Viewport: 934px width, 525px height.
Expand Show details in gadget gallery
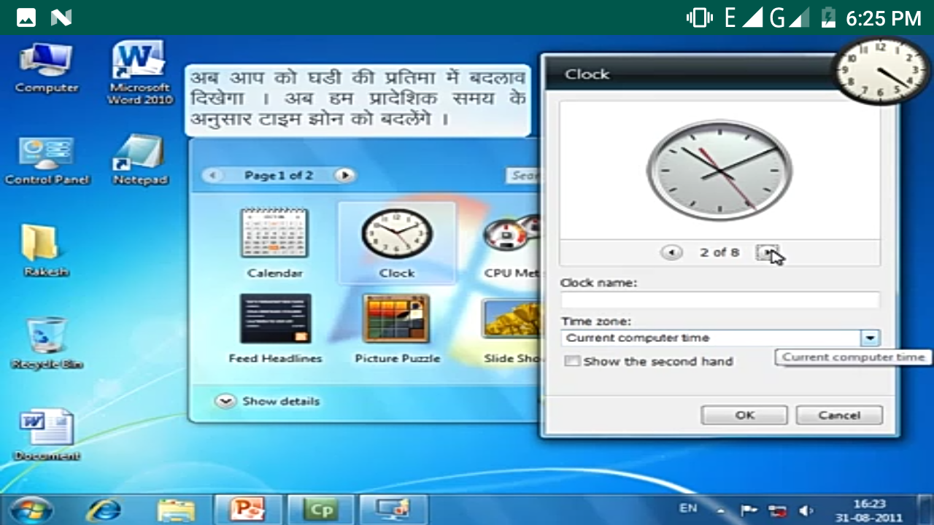click(268, 401)
